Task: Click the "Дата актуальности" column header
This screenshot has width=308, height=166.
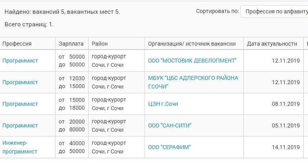Action: 272,44
